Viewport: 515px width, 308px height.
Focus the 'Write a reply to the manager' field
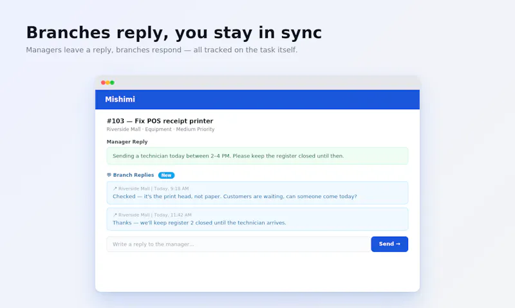coord(238,244)
